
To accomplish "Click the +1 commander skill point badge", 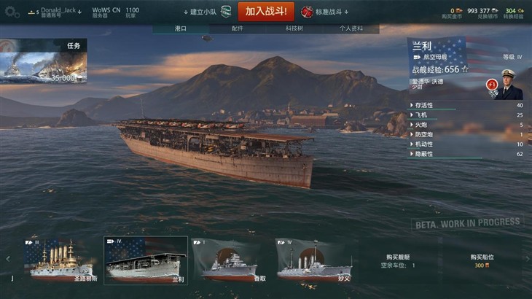I will [492, 85].
